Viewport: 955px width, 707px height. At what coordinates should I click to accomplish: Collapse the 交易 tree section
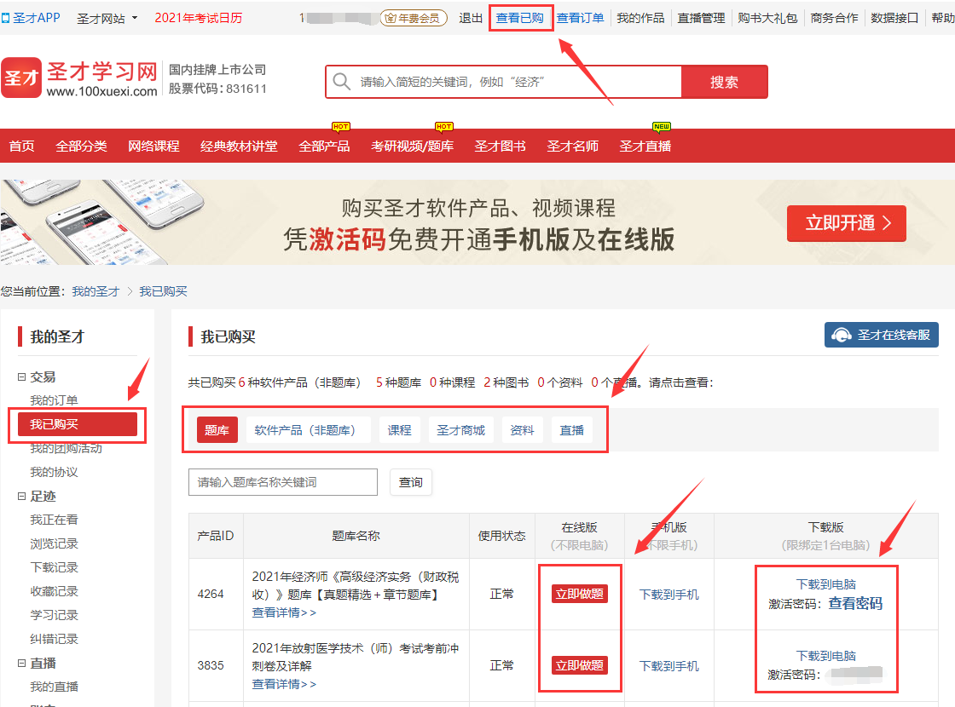[x=22, y=376]
